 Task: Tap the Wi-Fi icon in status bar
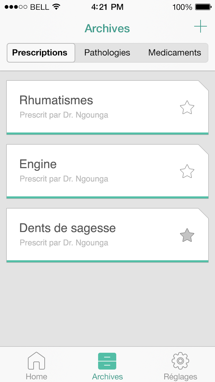click(x=56, y=7)
